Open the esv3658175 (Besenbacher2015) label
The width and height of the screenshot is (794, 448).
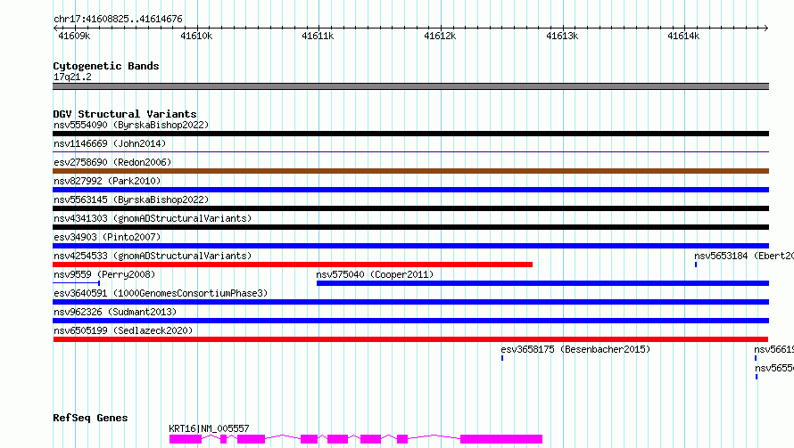pos(575,349)
